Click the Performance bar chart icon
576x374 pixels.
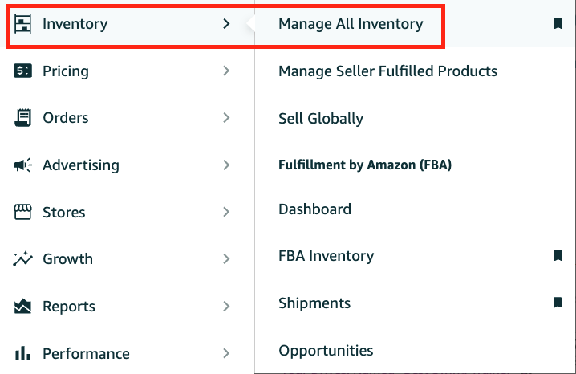coord(22,353)
